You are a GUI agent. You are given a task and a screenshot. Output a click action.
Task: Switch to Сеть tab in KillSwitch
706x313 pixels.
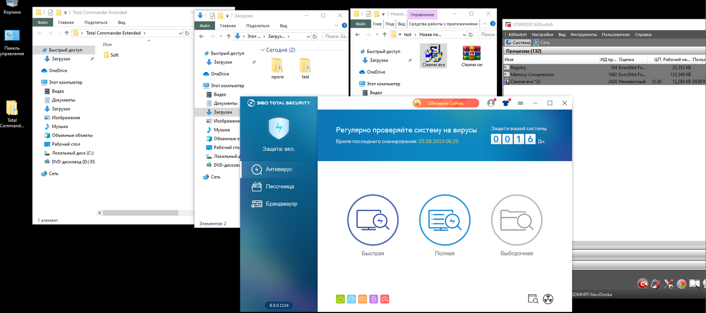(541, 42)
